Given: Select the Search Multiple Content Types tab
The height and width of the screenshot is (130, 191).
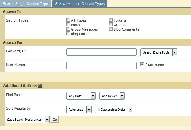Looking at the screenshot, I should coord(80,4).
